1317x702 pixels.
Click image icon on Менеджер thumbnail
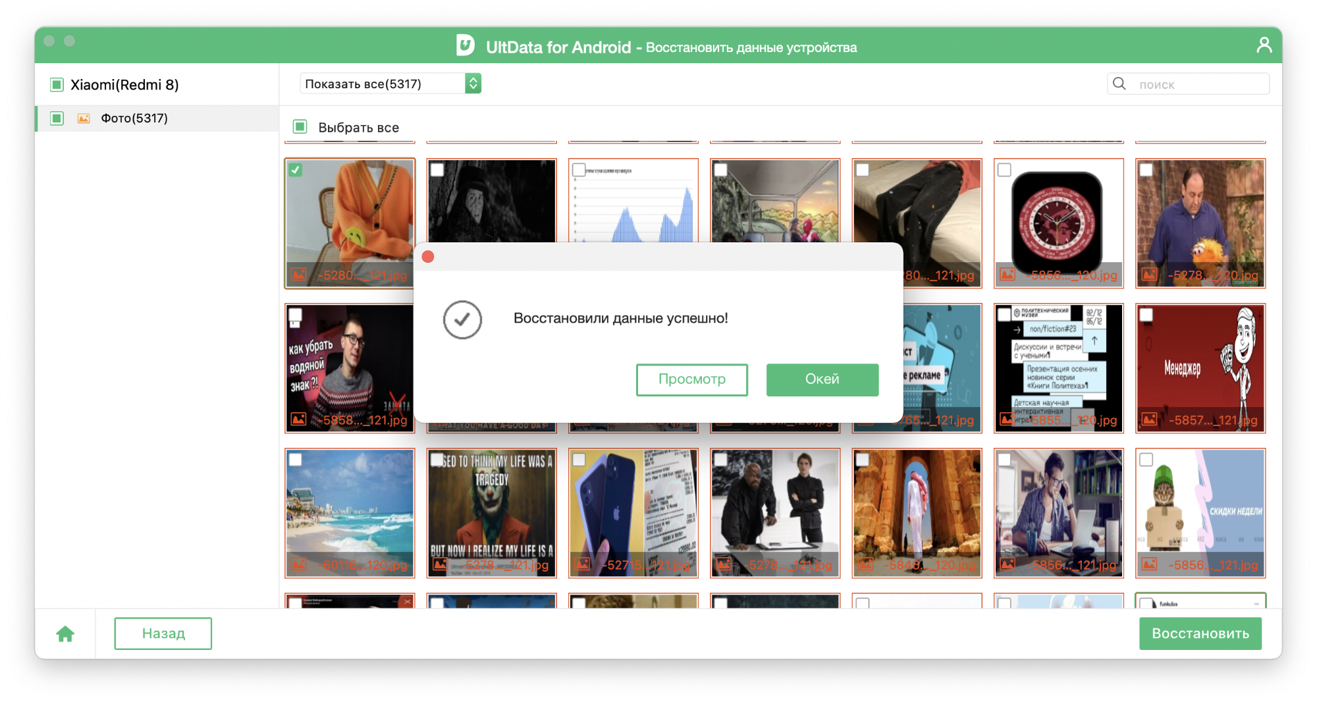tap(1150, 419)
